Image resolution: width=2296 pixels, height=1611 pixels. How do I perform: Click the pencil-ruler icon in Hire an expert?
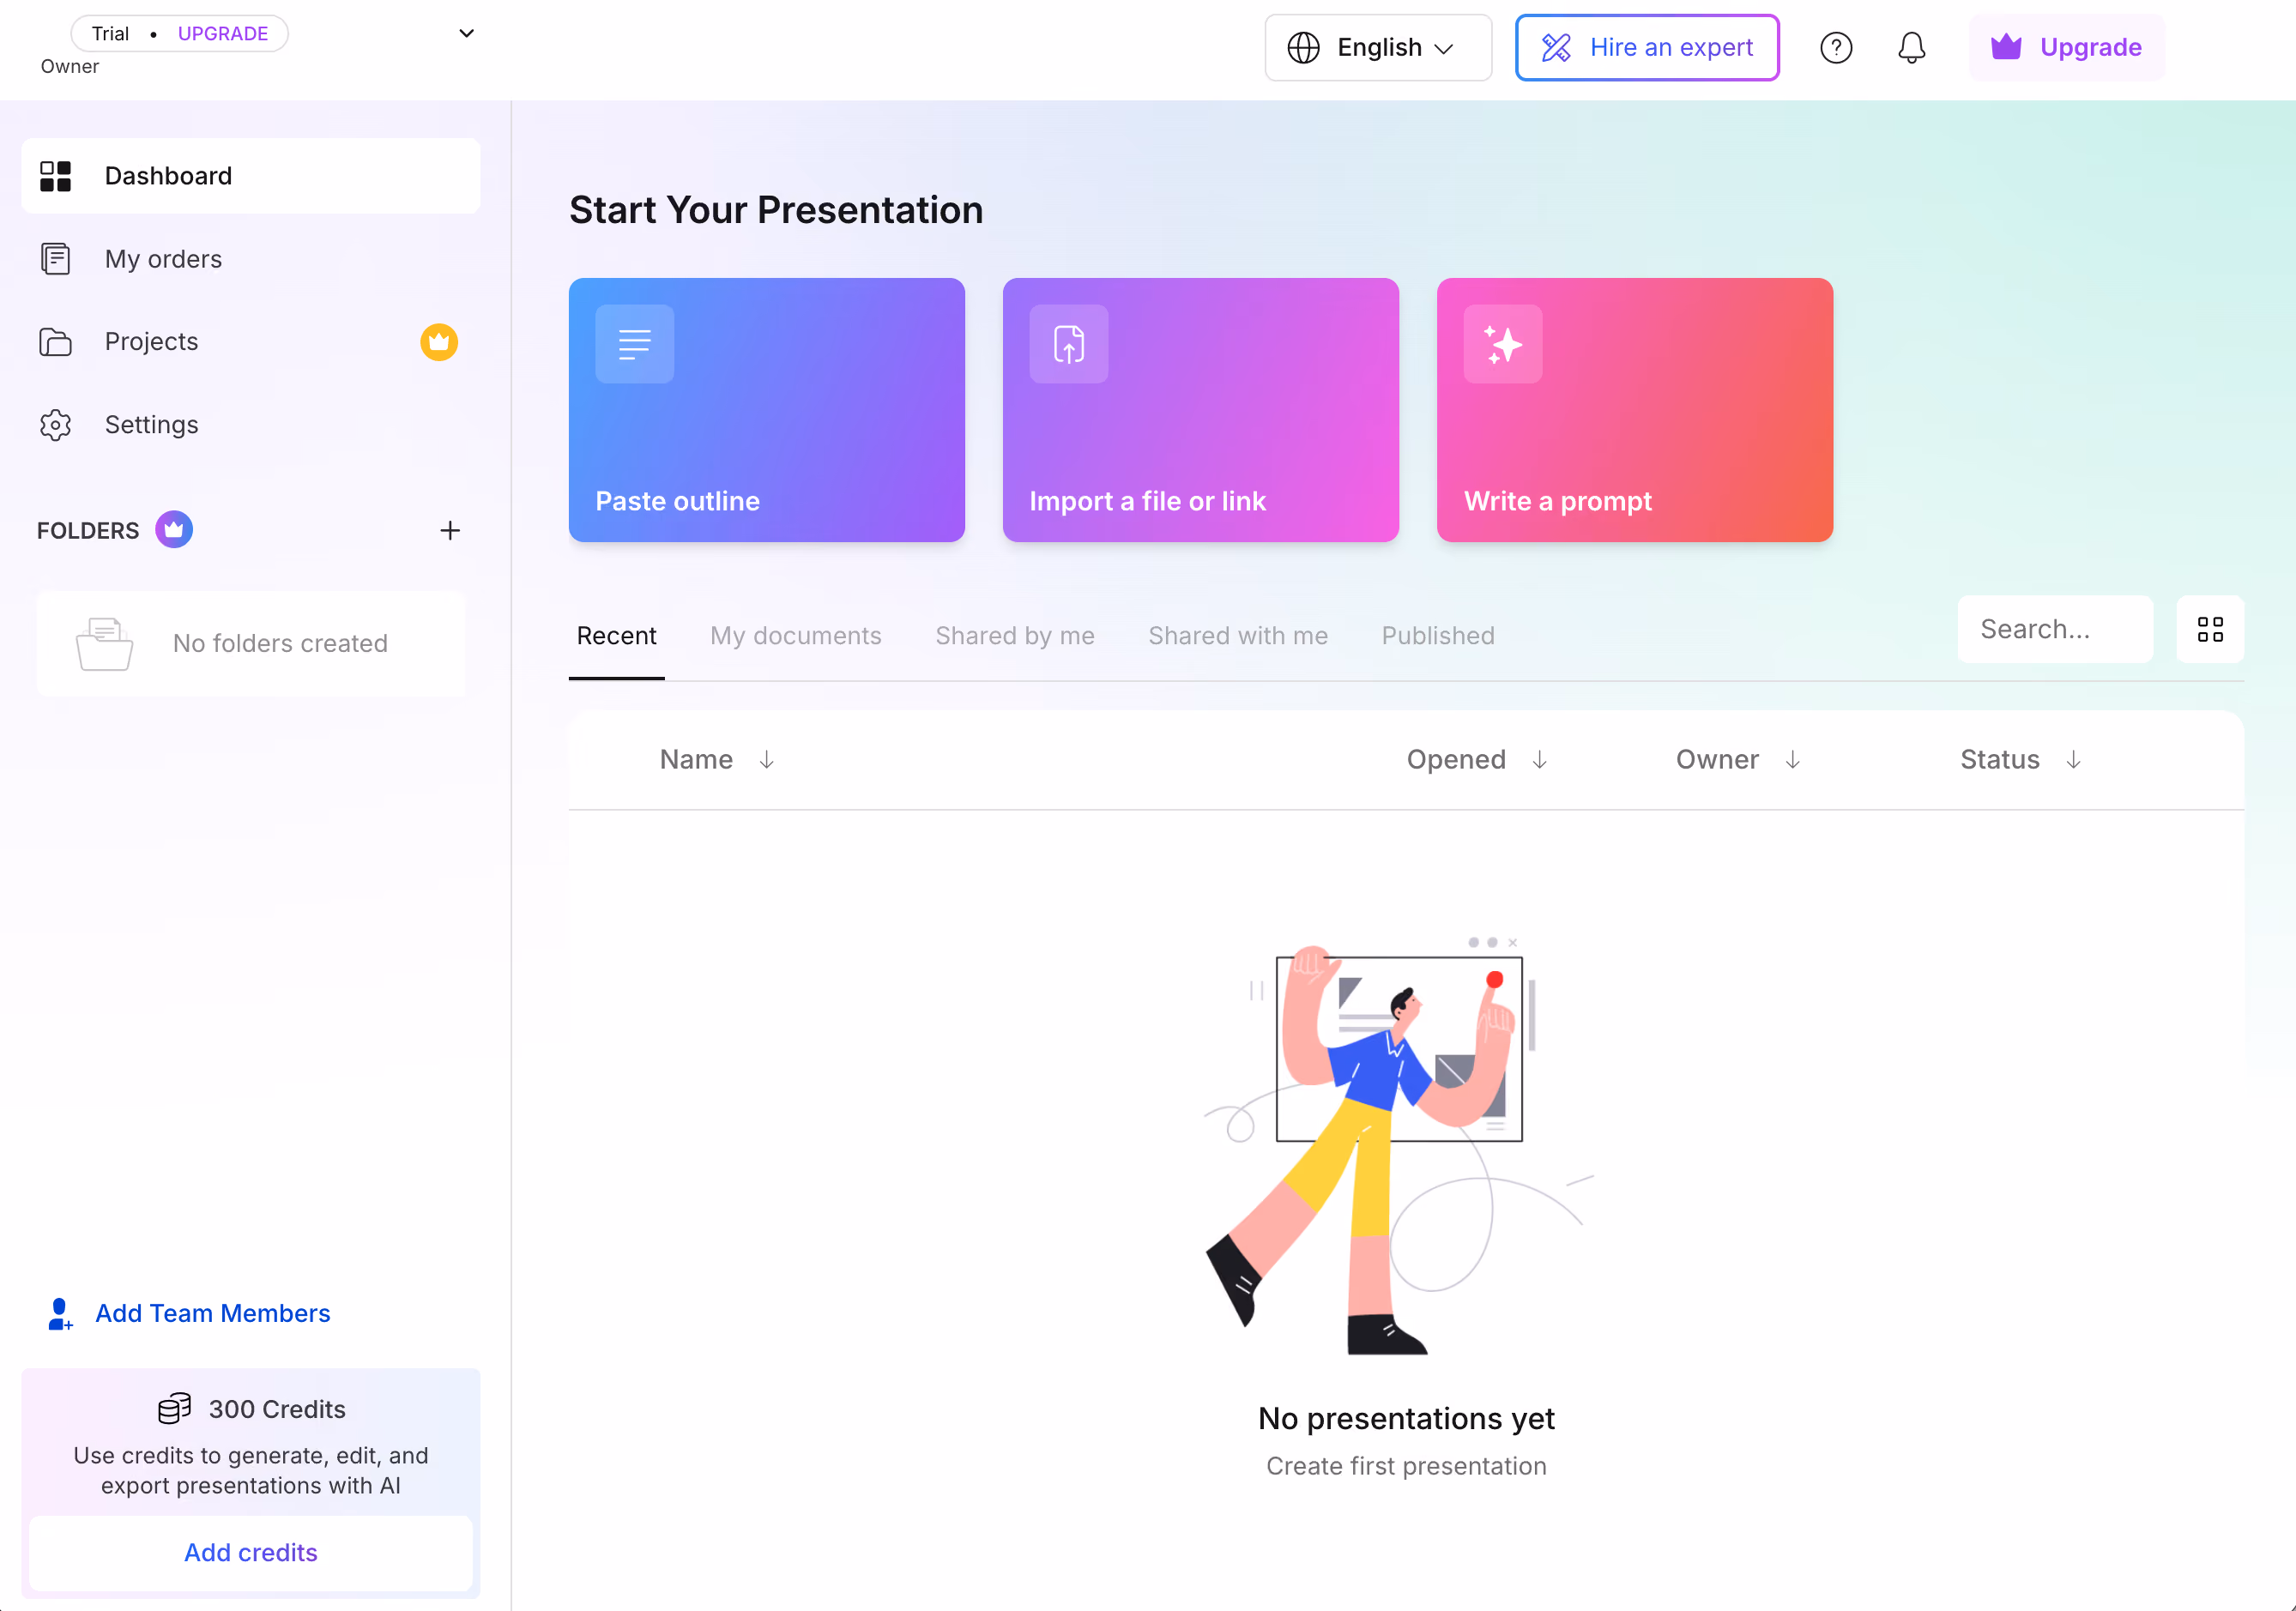pos(1556,48)
